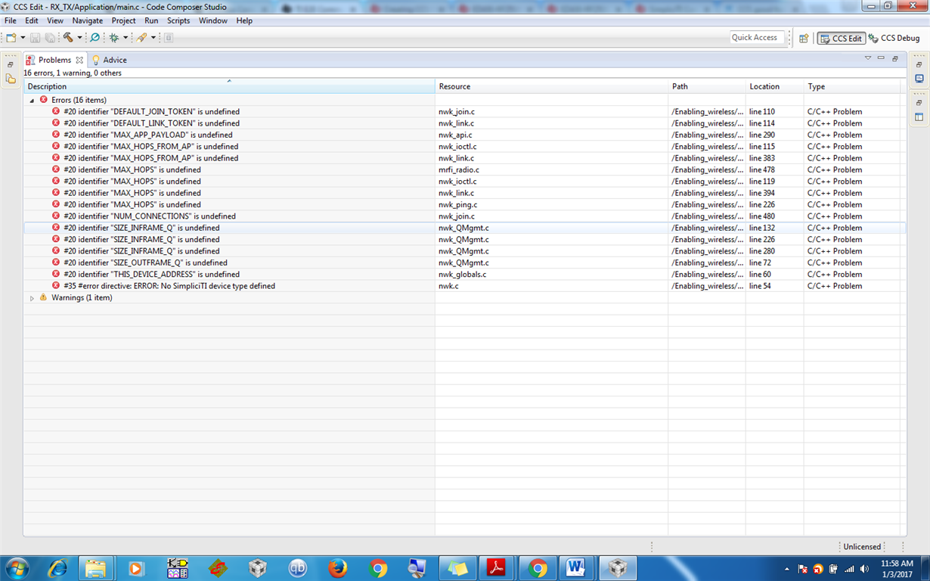The height and width of the screenshot is (581, 930).
Task: Launch Debug with the bug icon
Action: click(114, 38)
